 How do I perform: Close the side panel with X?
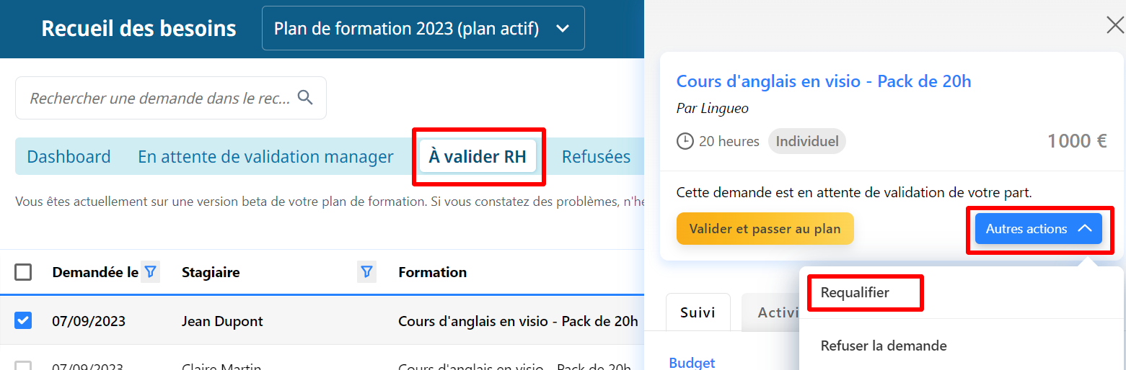1114,26
